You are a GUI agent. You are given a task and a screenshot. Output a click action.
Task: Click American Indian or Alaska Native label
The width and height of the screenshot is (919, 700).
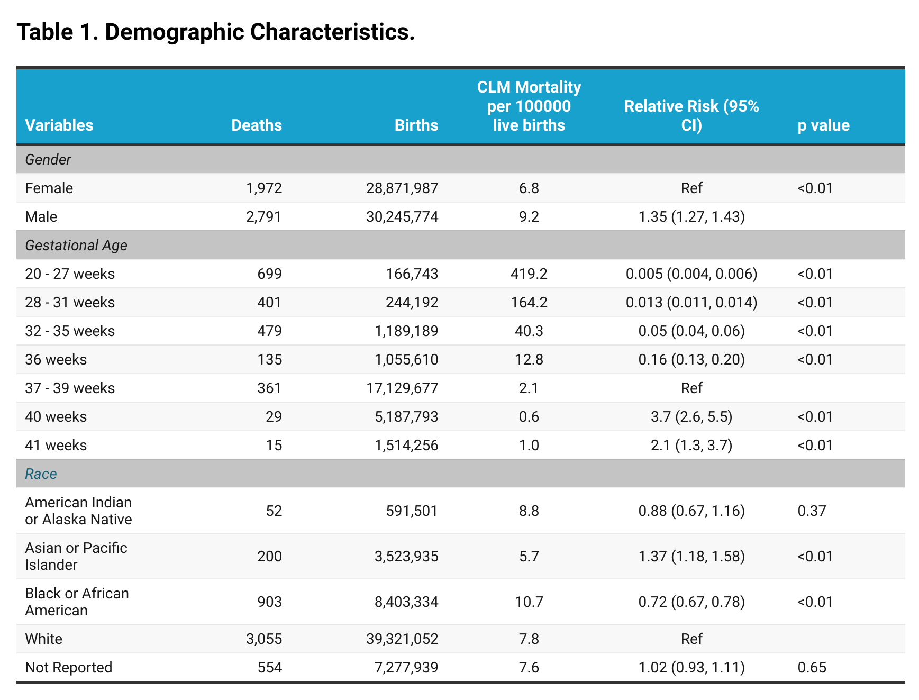coord(78,511)
